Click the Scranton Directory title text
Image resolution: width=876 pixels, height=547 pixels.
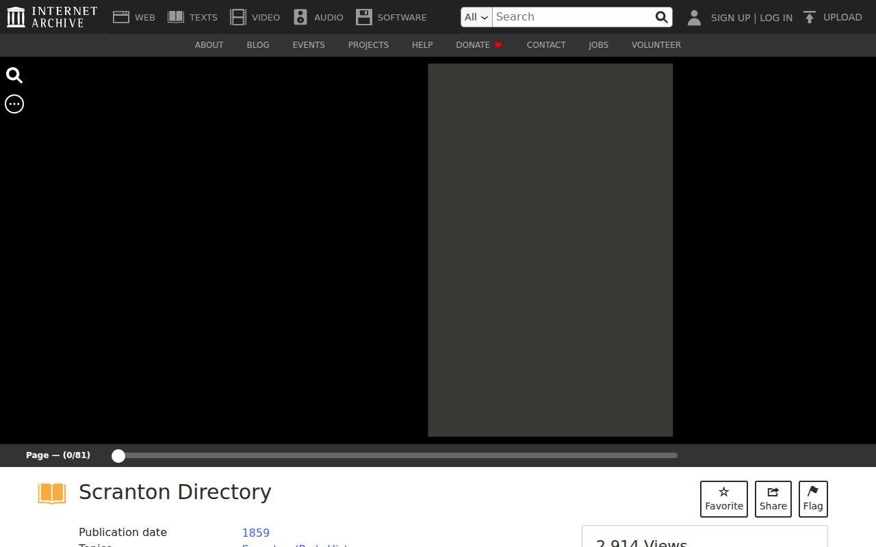point(175,492)
